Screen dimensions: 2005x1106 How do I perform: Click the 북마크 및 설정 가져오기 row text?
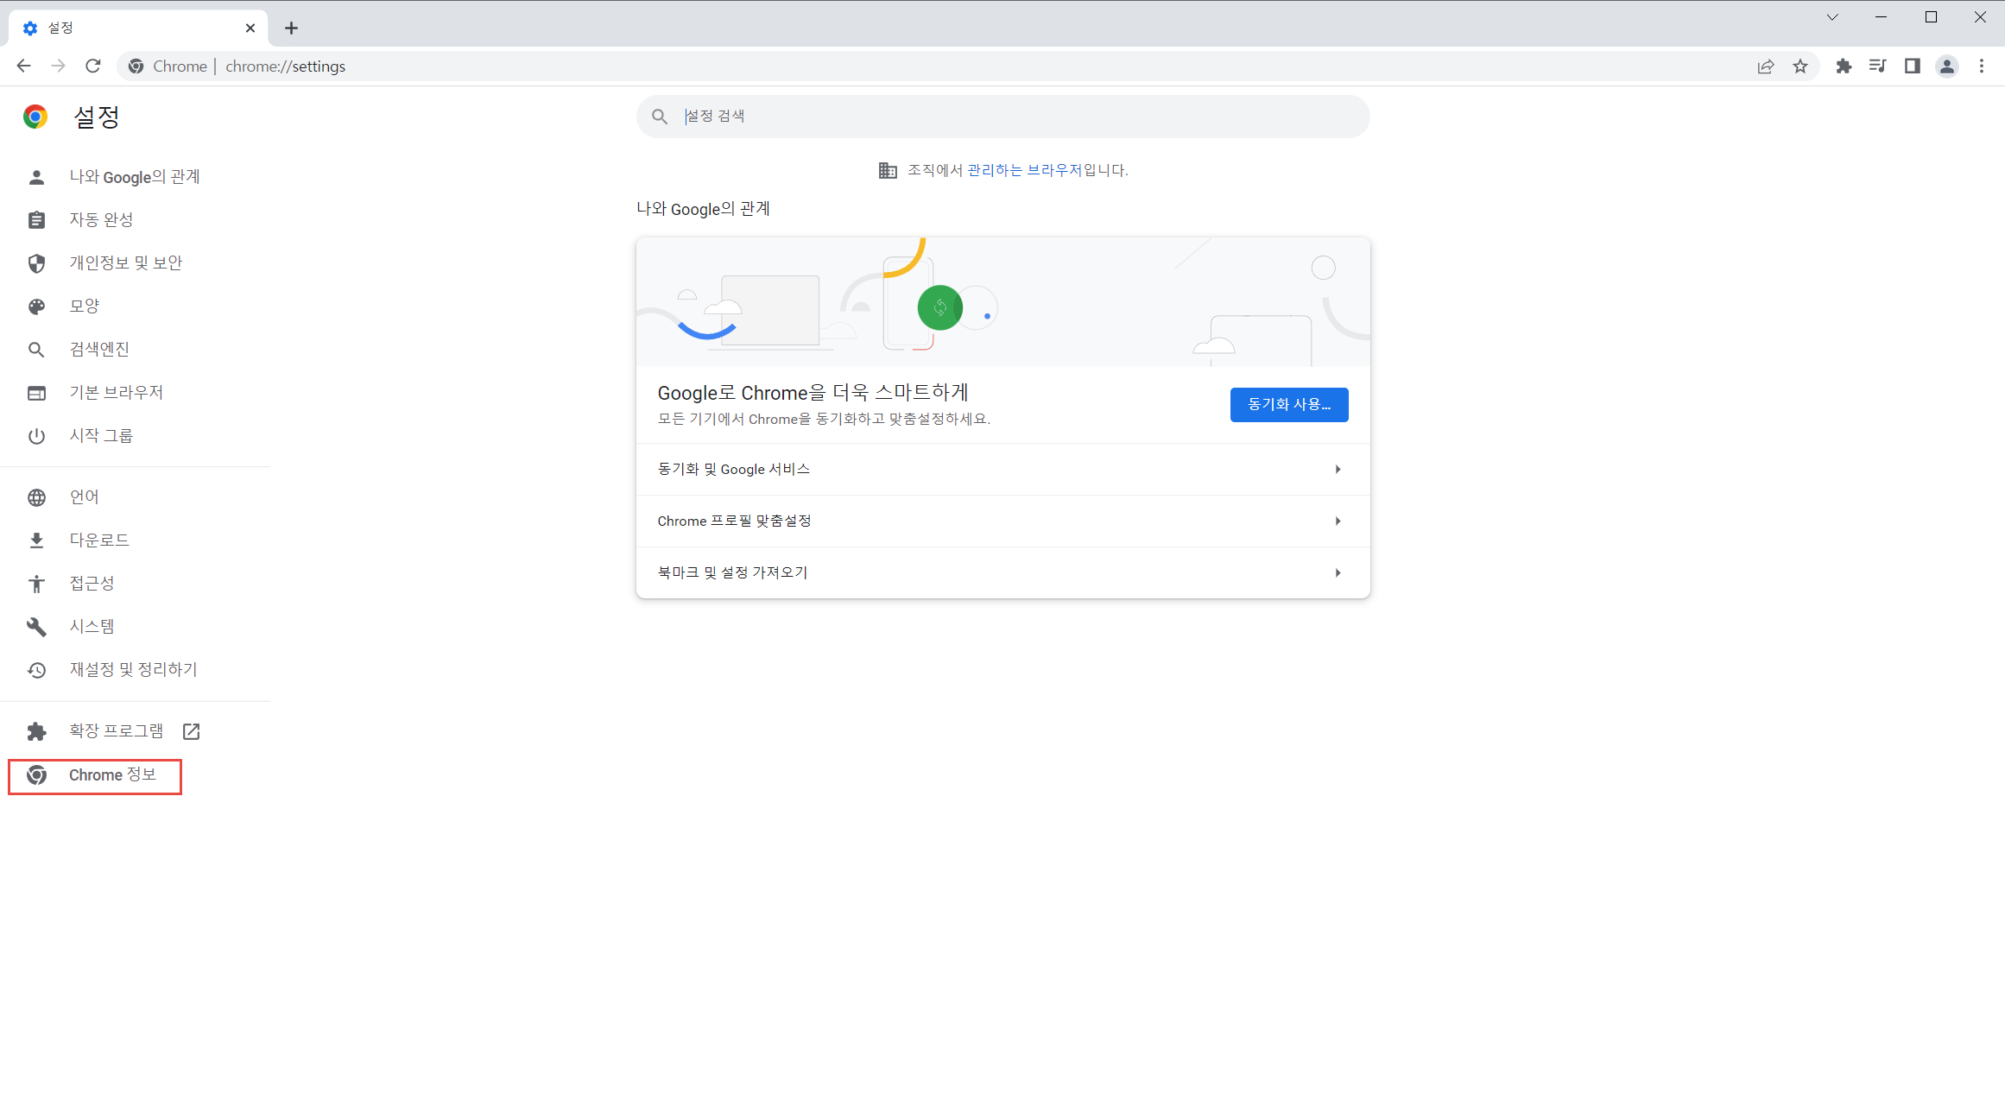pyautogui.click(x=732, y=572)
